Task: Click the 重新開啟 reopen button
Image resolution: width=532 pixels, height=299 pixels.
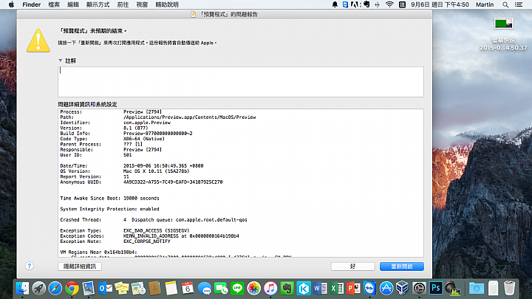Action: [x=402, y=267]
